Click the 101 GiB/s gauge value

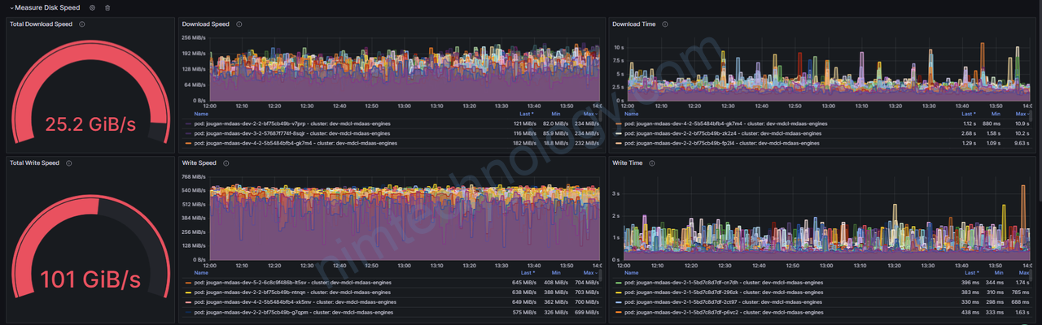90,279
